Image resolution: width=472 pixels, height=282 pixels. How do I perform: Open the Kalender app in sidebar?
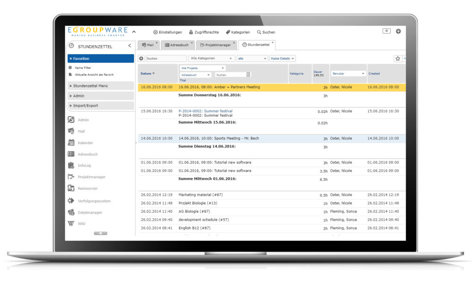click(71, 143)
